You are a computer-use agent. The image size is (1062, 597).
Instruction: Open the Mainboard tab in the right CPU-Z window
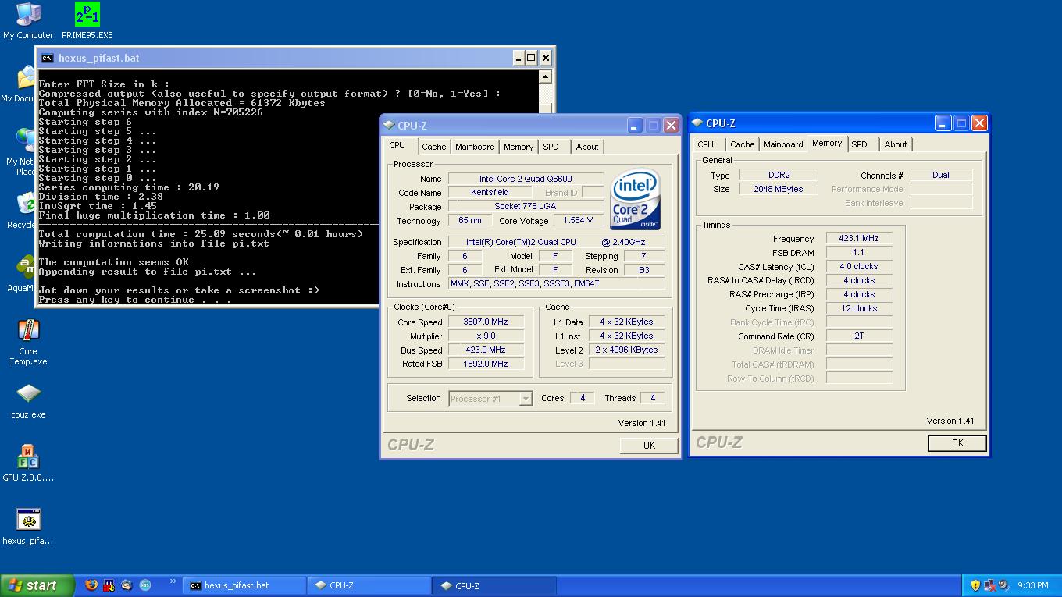tap(783, 144)
